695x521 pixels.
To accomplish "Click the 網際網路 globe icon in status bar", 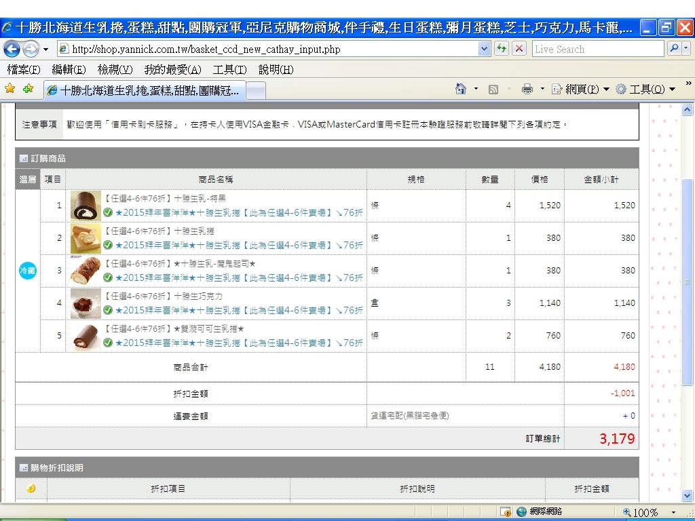I will tap(521, 512).
